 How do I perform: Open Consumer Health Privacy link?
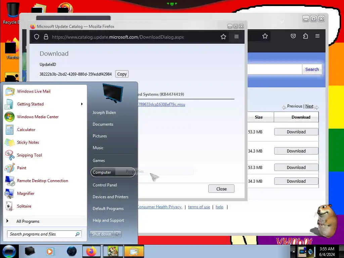tap(160, 207)
